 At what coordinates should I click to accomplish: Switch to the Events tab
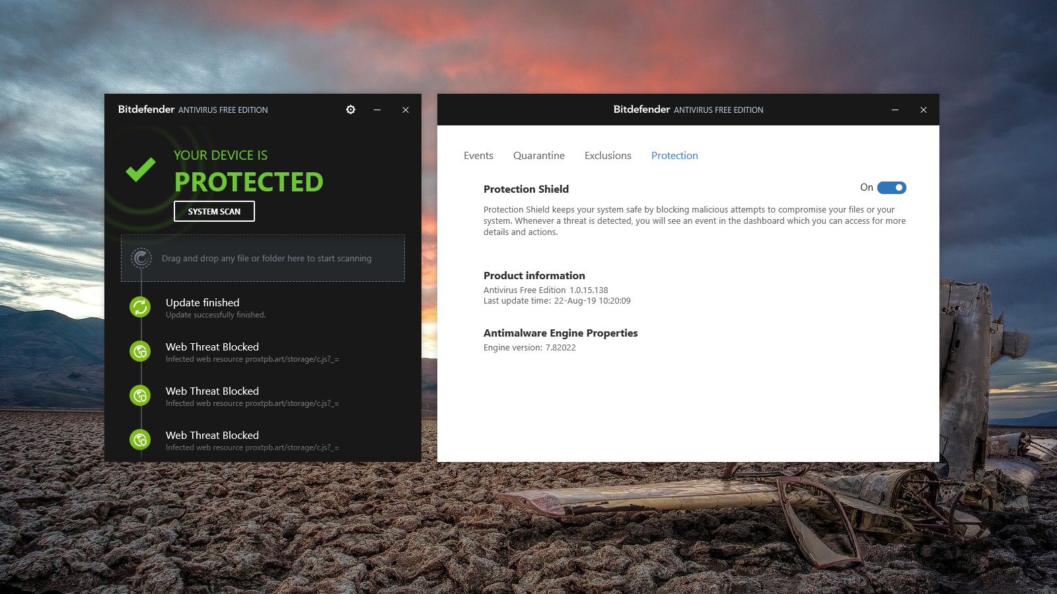point(478,156)
